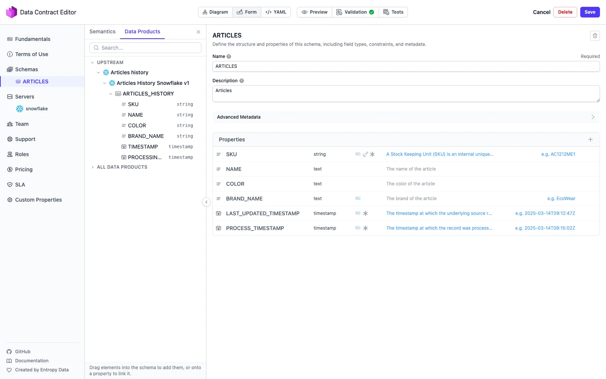The height and width of the screenshot is (379, 606).
Task: Click the asterisk icon on LAST_UPDATED_TIMESTAMP row
Action: [x=365, y=213]
